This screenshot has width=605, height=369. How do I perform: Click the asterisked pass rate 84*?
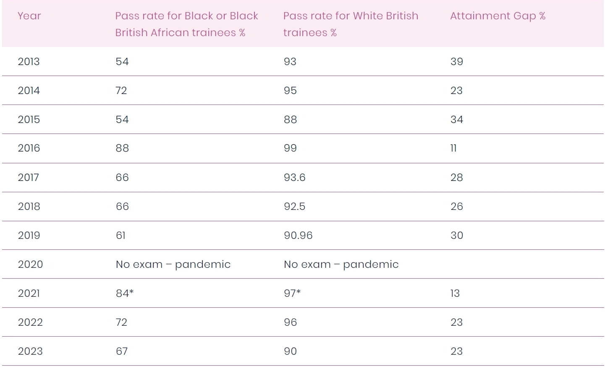[x=125, y=293]
